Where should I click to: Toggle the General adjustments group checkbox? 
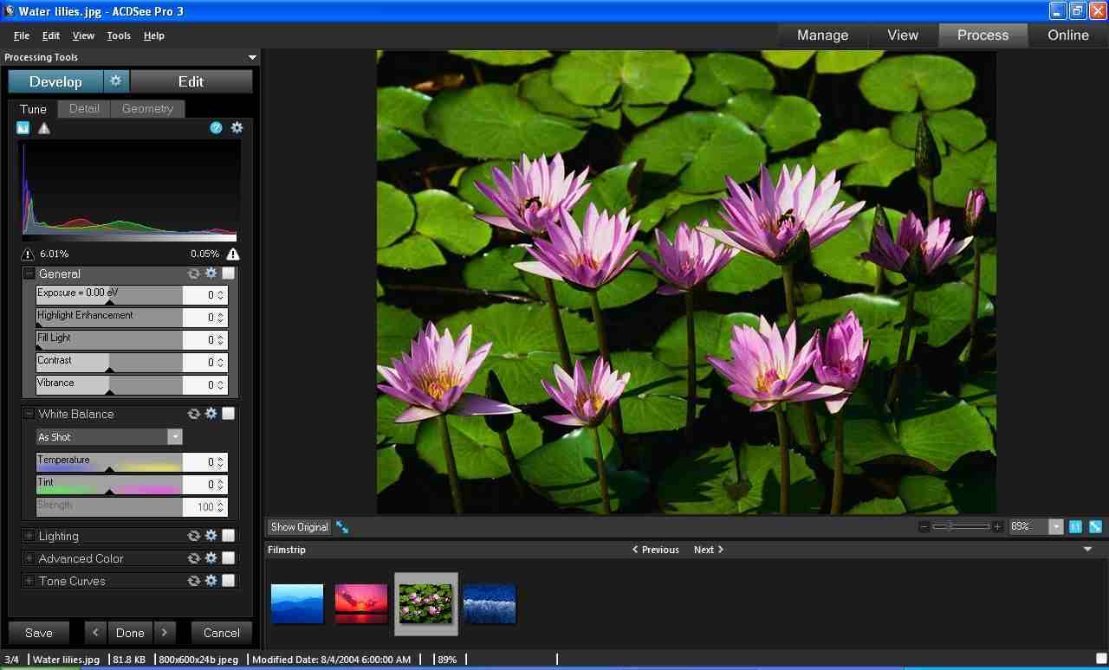pos(228,273)
